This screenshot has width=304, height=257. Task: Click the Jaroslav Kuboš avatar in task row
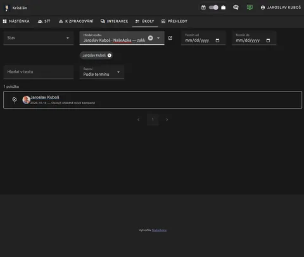pyautogui.click(x=26, y=100)
